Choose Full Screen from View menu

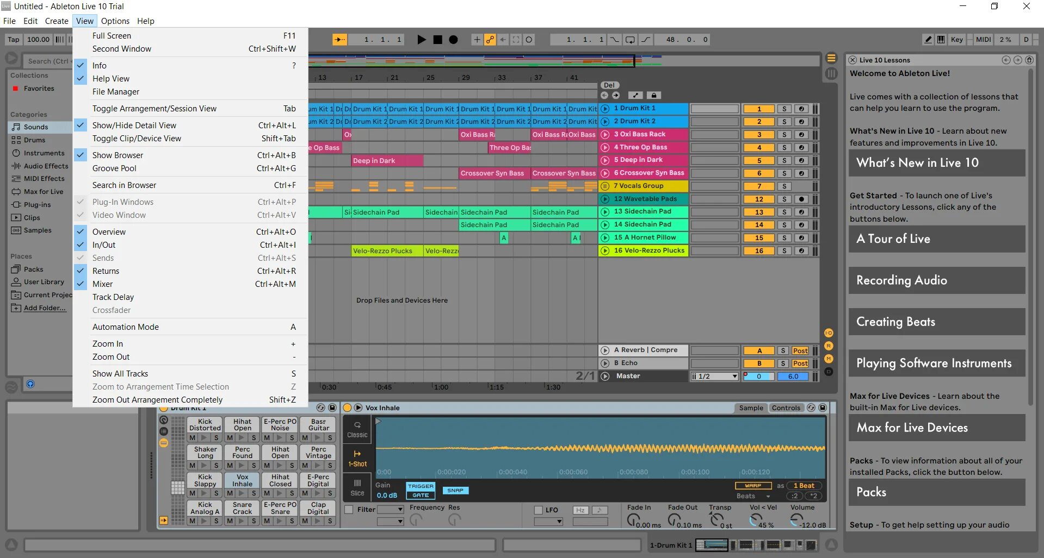coord(190,36)
